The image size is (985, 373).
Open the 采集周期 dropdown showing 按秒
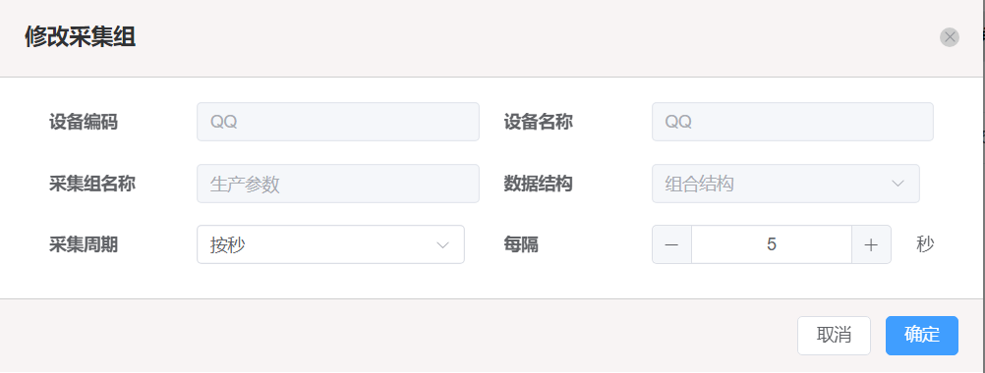[x=330, y=244]
